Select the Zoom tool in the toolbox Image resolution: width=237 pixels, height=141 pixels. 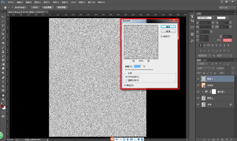[3, 99]
